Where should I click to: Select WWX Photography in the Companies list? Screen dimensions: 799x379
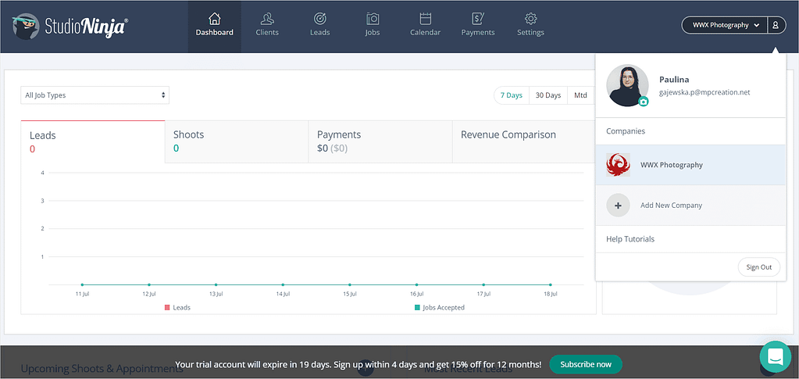690,165
